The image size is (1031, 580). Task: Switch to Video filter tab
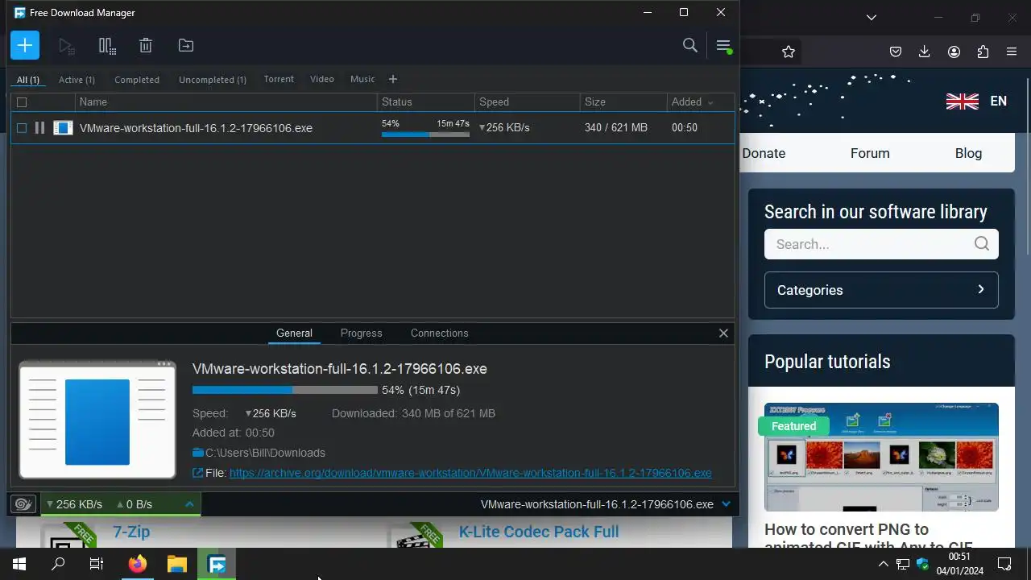pos(322,79)
